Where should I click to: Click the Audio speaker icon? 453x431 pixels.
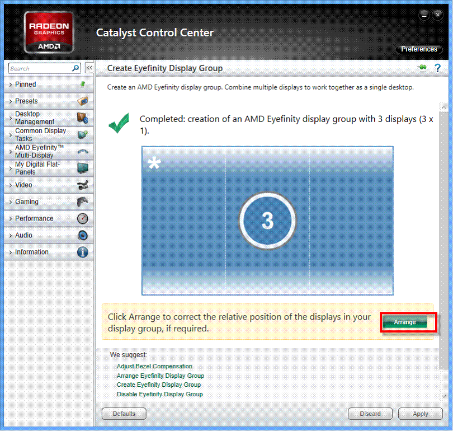[x=83, y=235]
